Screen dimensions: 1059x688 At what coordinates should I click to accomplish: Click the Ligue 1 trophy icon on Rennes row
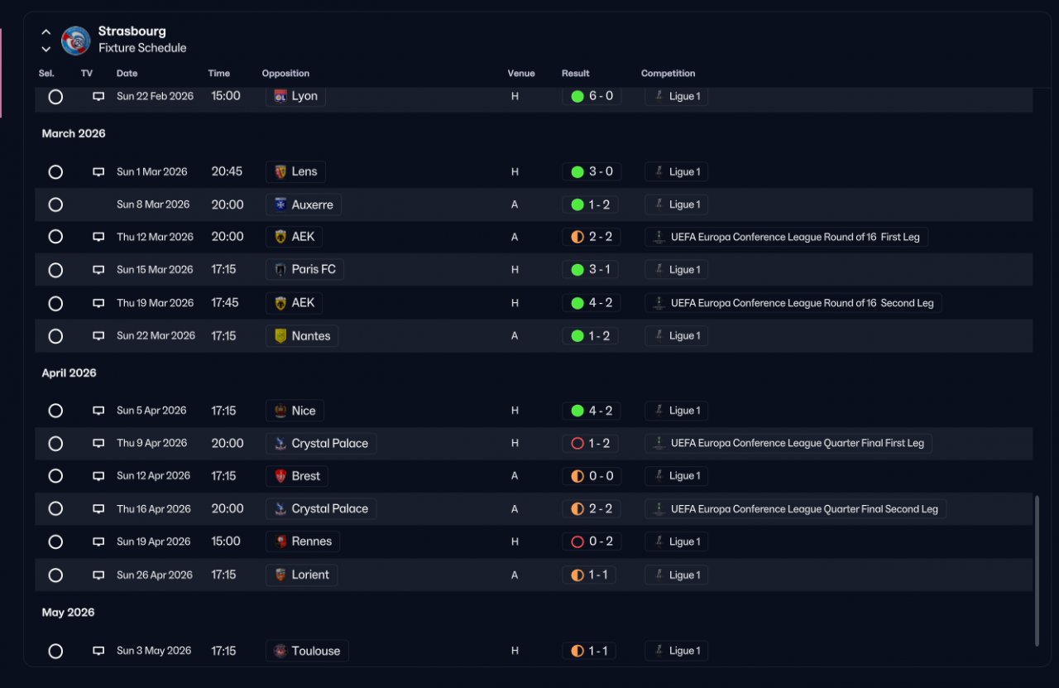[x=659, y=541]
